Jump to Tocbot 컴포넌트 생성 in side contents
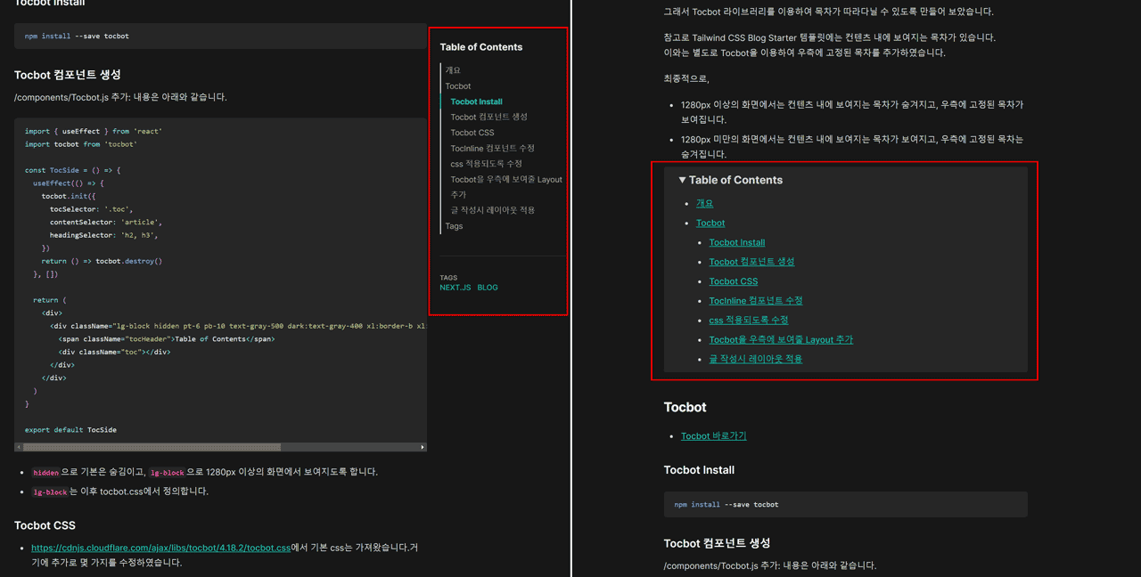1141x577 pixels. tap(488, 117)
